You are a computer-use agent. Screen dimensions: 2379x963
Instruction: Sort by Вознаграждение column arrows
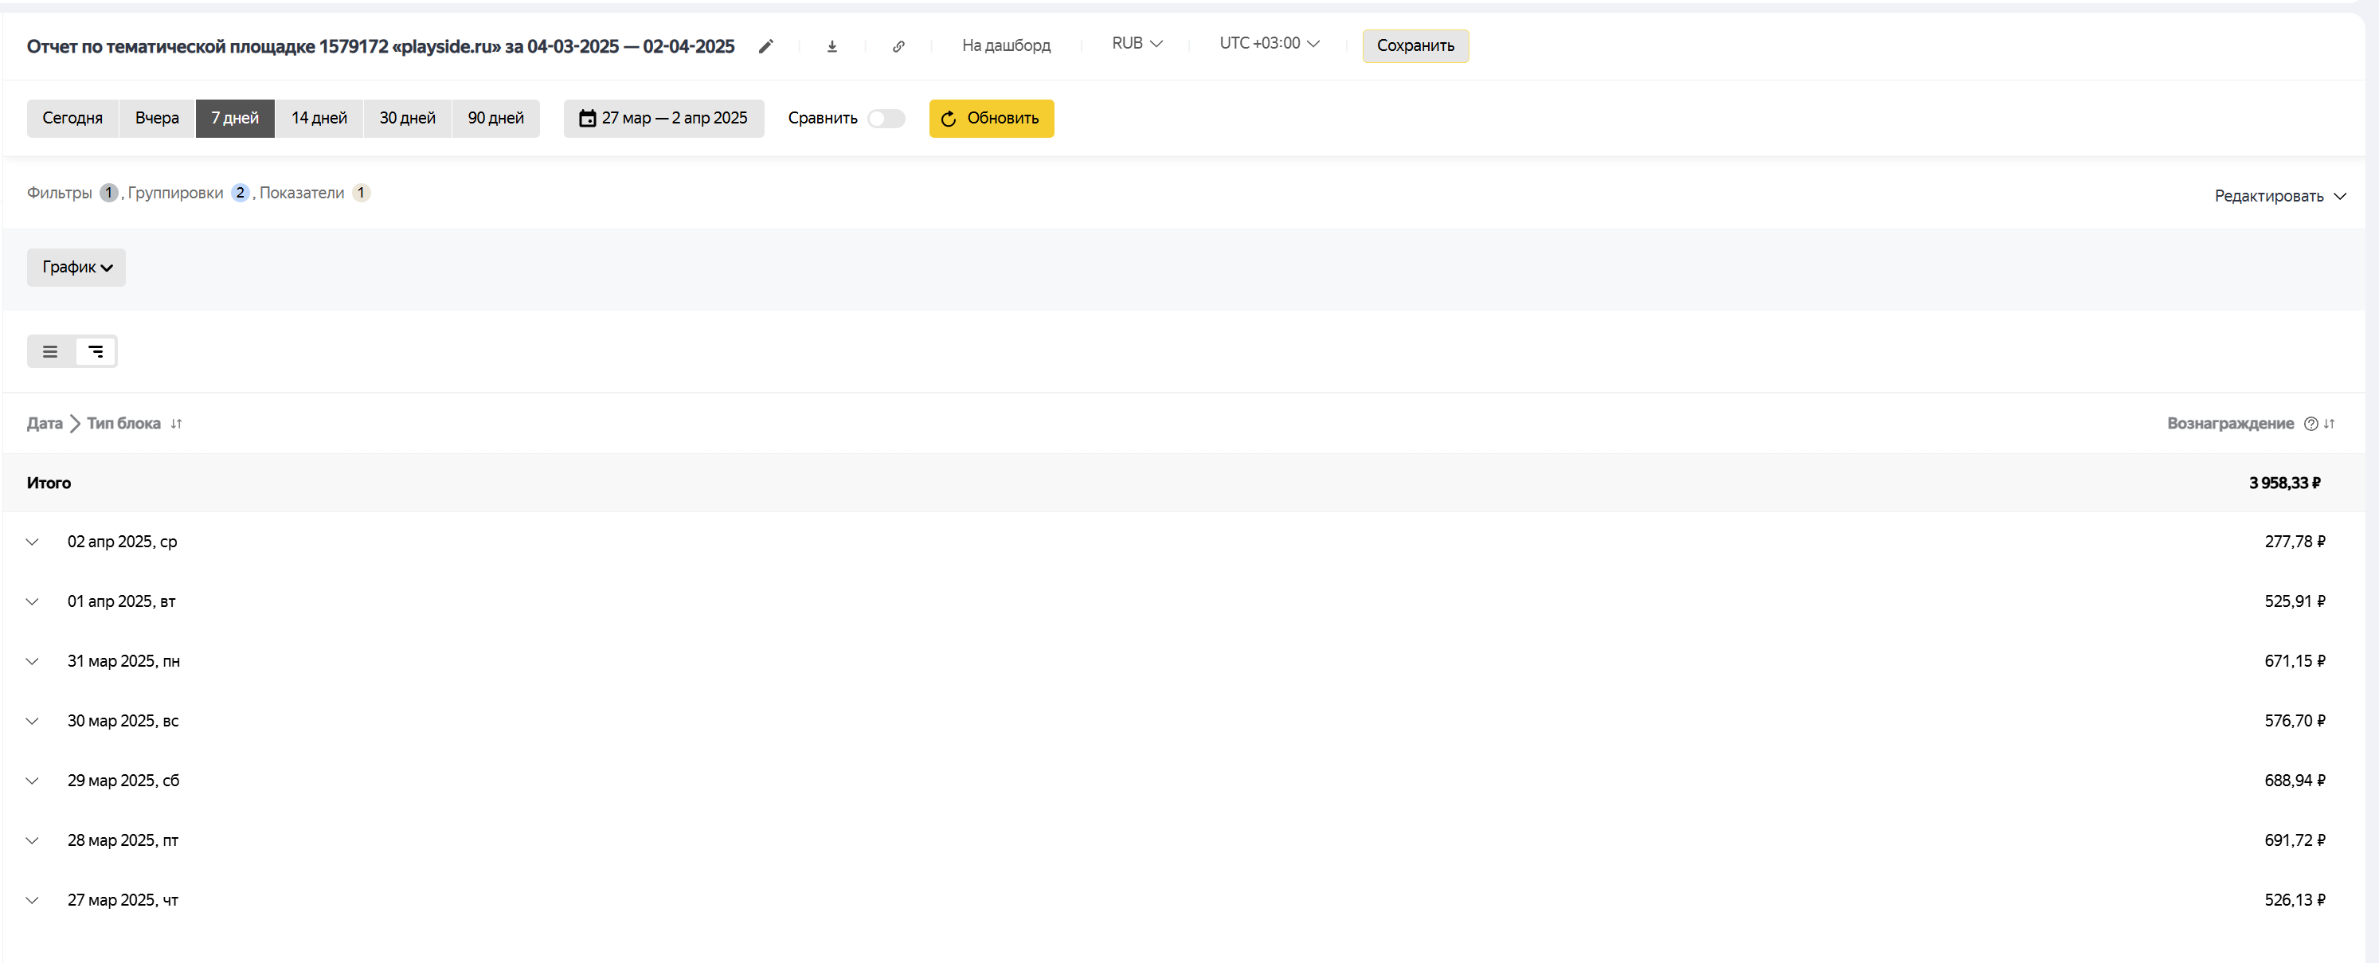[2329, 424]
